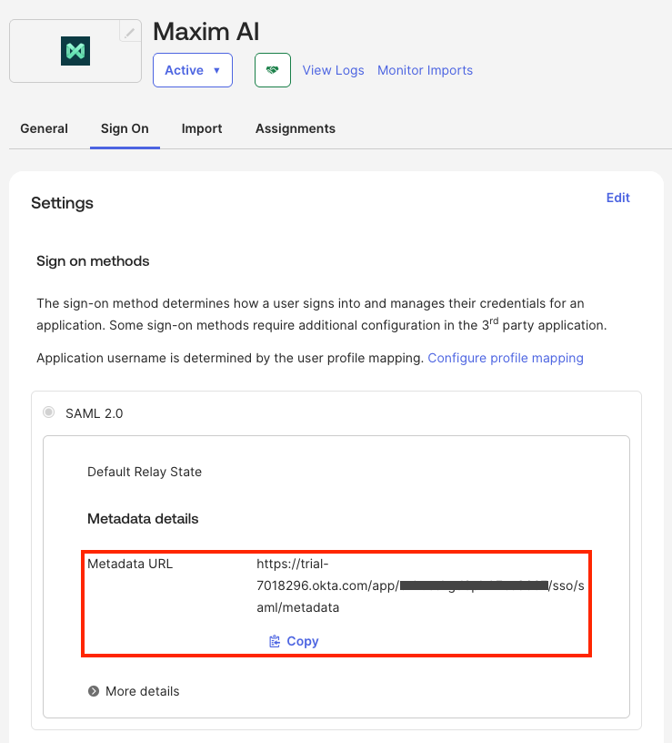Select the SAML 2.0 radio button
672x743 pixels.
(x=48, y=412)
